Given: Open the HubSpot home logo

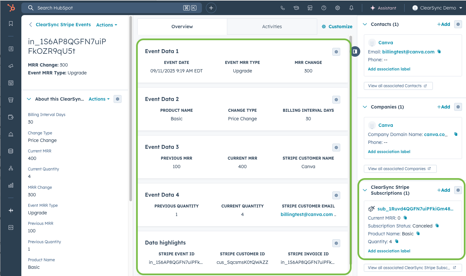Looking at the screenshot, I should point(11,8).
